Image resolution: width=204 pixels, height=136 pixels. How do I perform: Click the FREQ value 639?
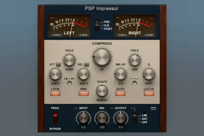135,69
